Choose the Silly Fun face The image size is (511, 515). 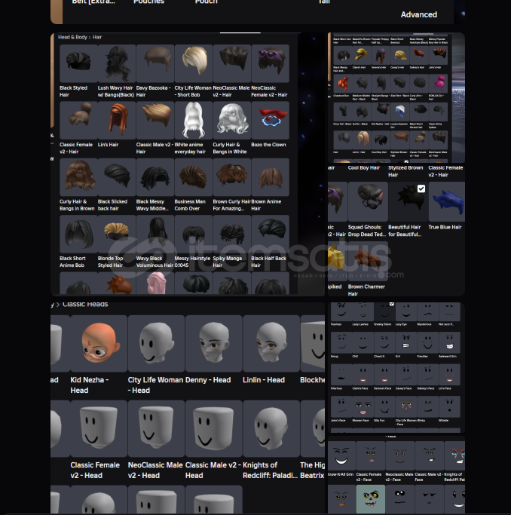pos(384,406)
